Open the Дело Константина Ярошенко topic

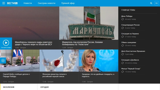pyautogui.click(x=133, y=51)
